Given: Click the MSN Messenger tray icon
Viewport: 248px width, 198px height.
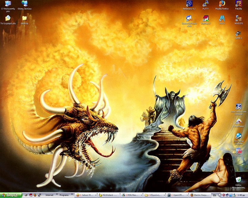Looking at the screenshot, I should point(234,195).
